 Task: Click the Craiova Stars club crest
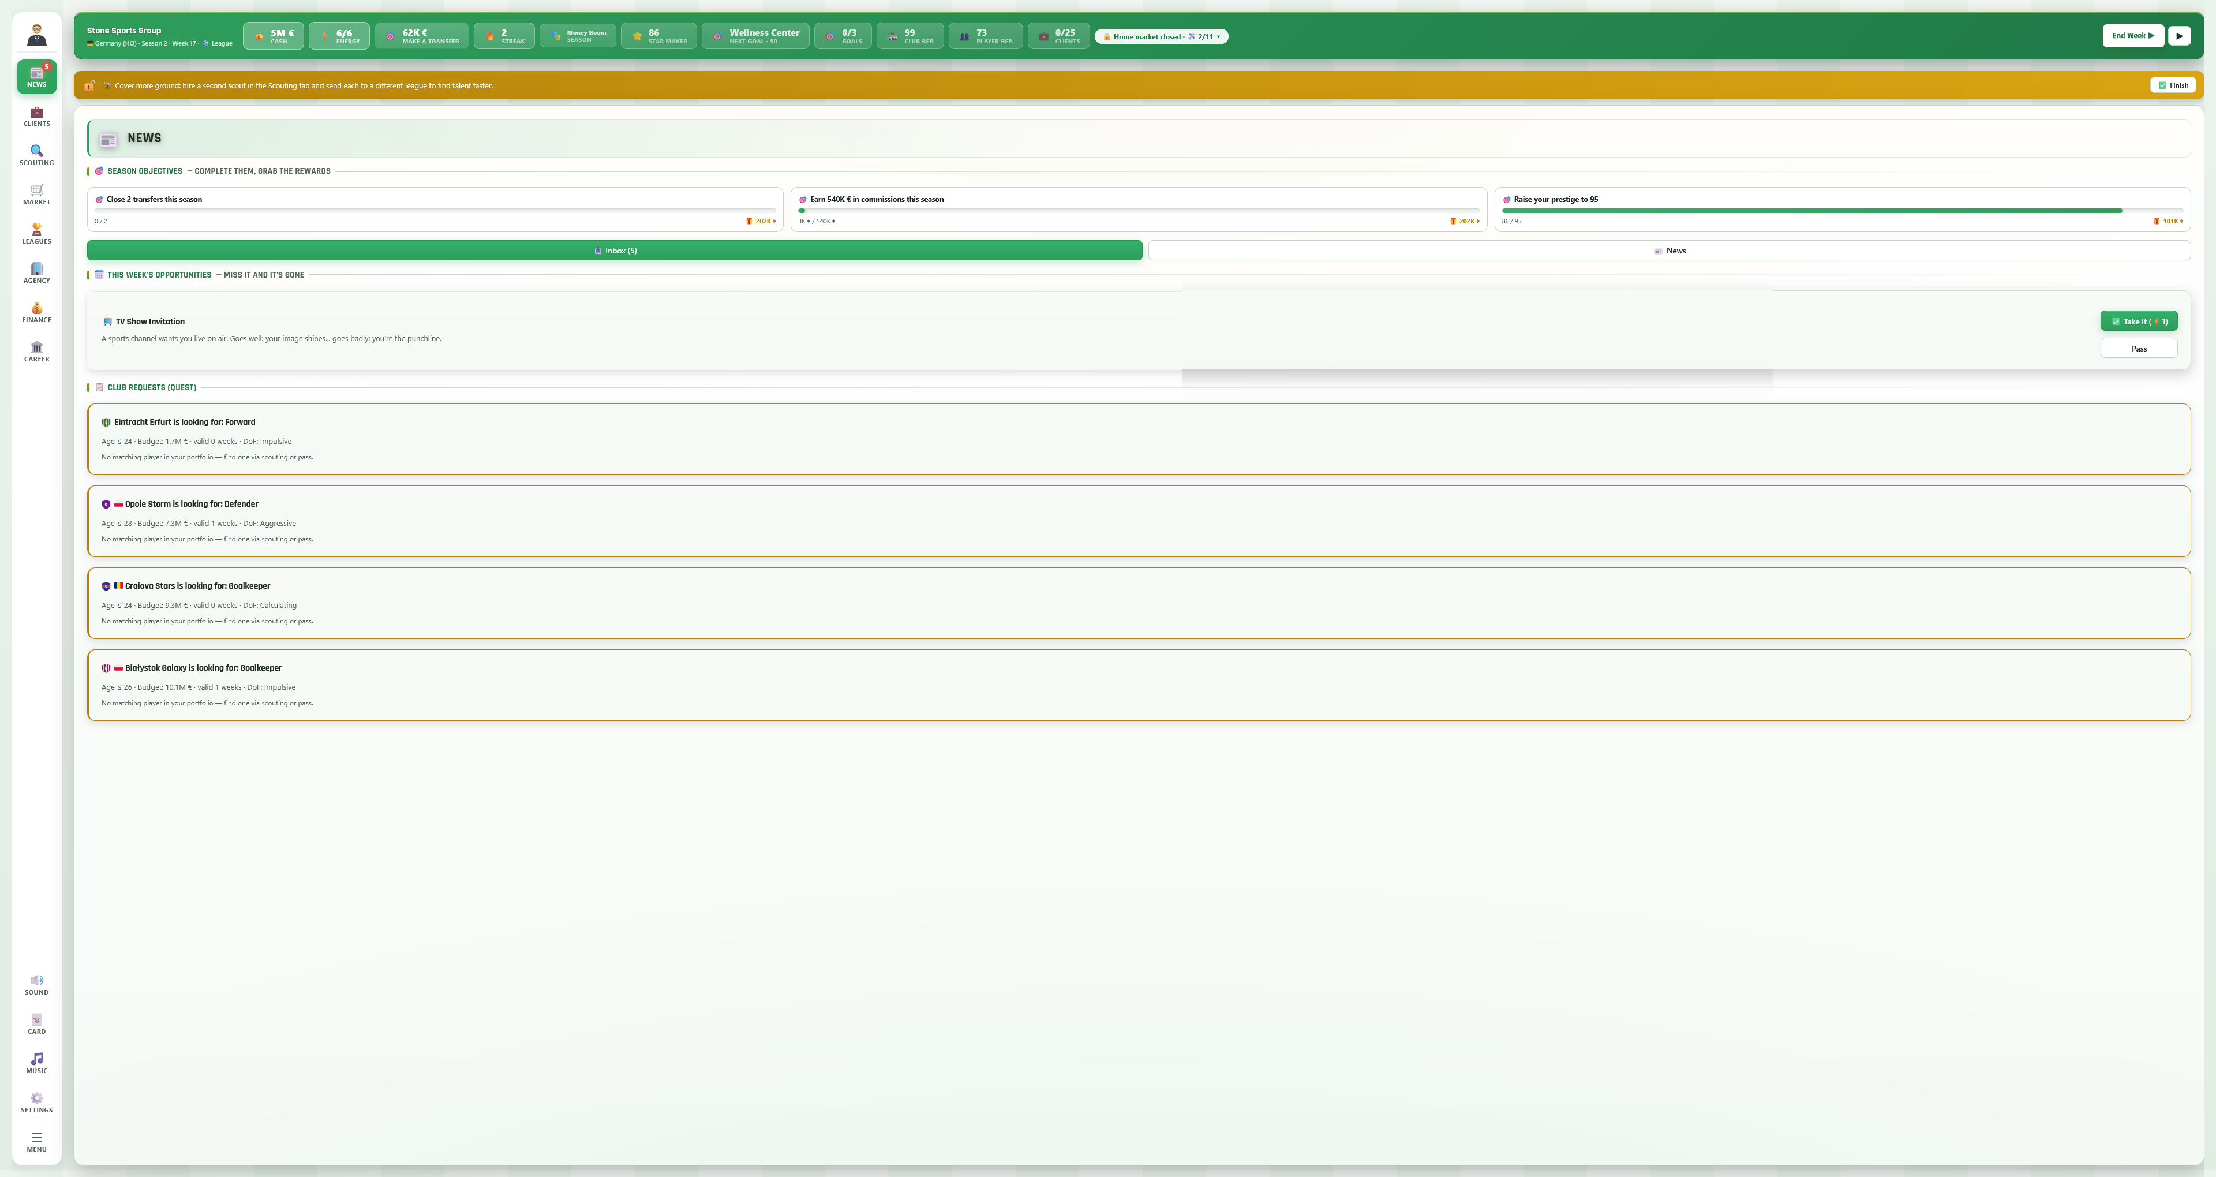point(106,586)
